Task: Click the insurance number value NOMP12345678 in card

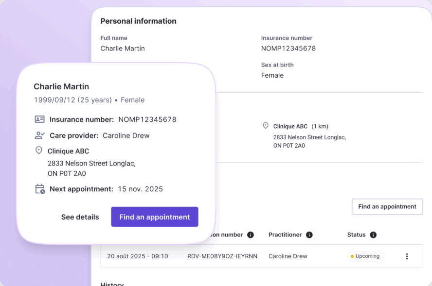Action: pyautogui.click(x=147, y=119)
